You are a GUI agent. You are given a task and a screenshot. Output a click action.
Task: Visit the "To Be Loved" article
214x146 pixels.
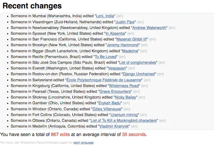coord(106,57)
